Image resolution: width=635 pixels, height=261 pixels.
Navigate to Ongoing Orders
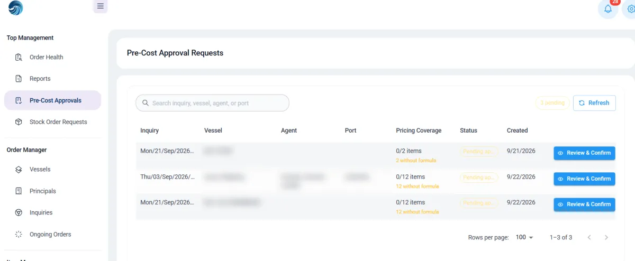[x=52, y=235]
